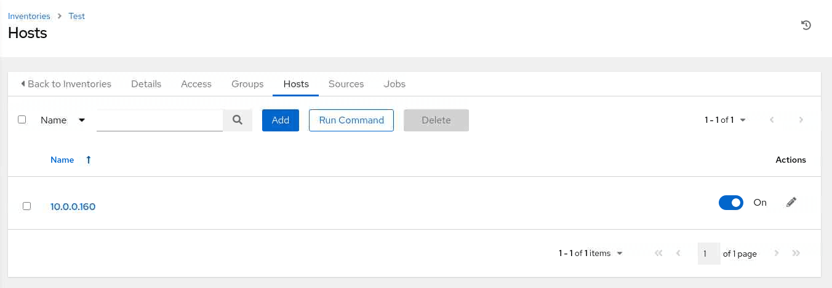Click the Actions column header

point(791,160)
